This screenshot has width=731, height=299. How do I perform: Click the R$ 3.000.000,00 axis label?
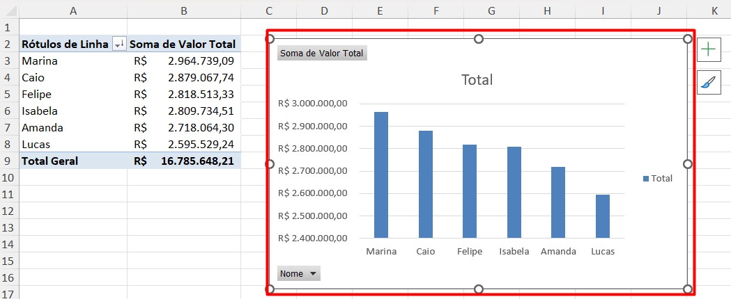311,104
